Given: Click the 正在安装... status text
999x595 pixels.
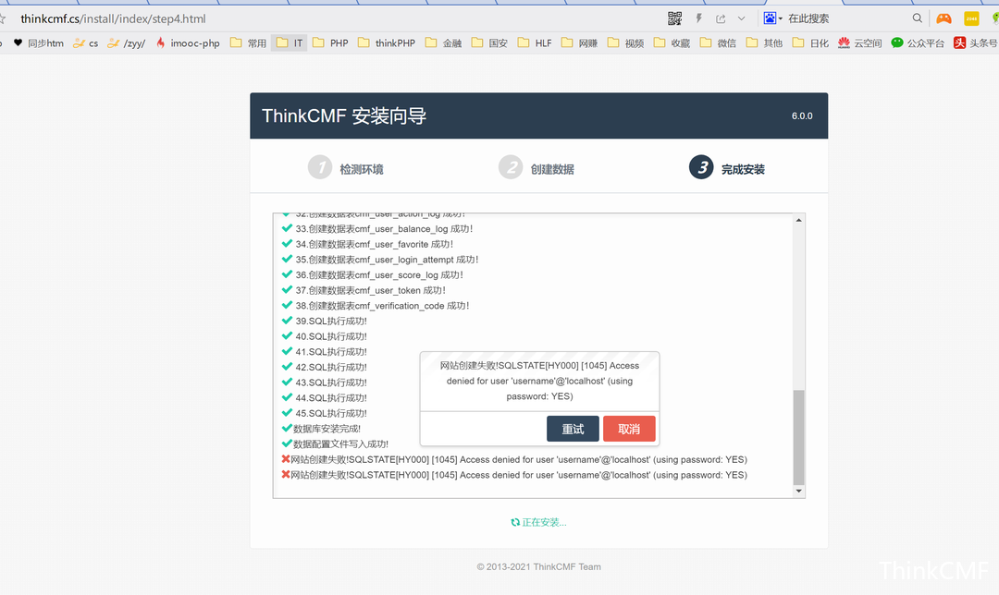Looking at the screenshot, I should [x=544, y=522].
